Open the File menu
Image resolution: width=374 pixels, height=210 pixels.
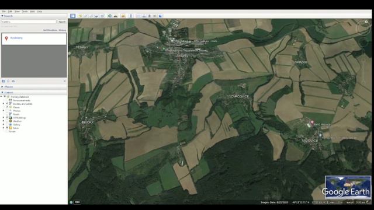pos(4,12)
